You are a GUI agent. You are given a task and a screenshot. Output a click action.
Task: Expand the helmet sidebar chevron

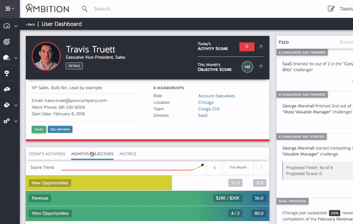(x=16, y=58)
